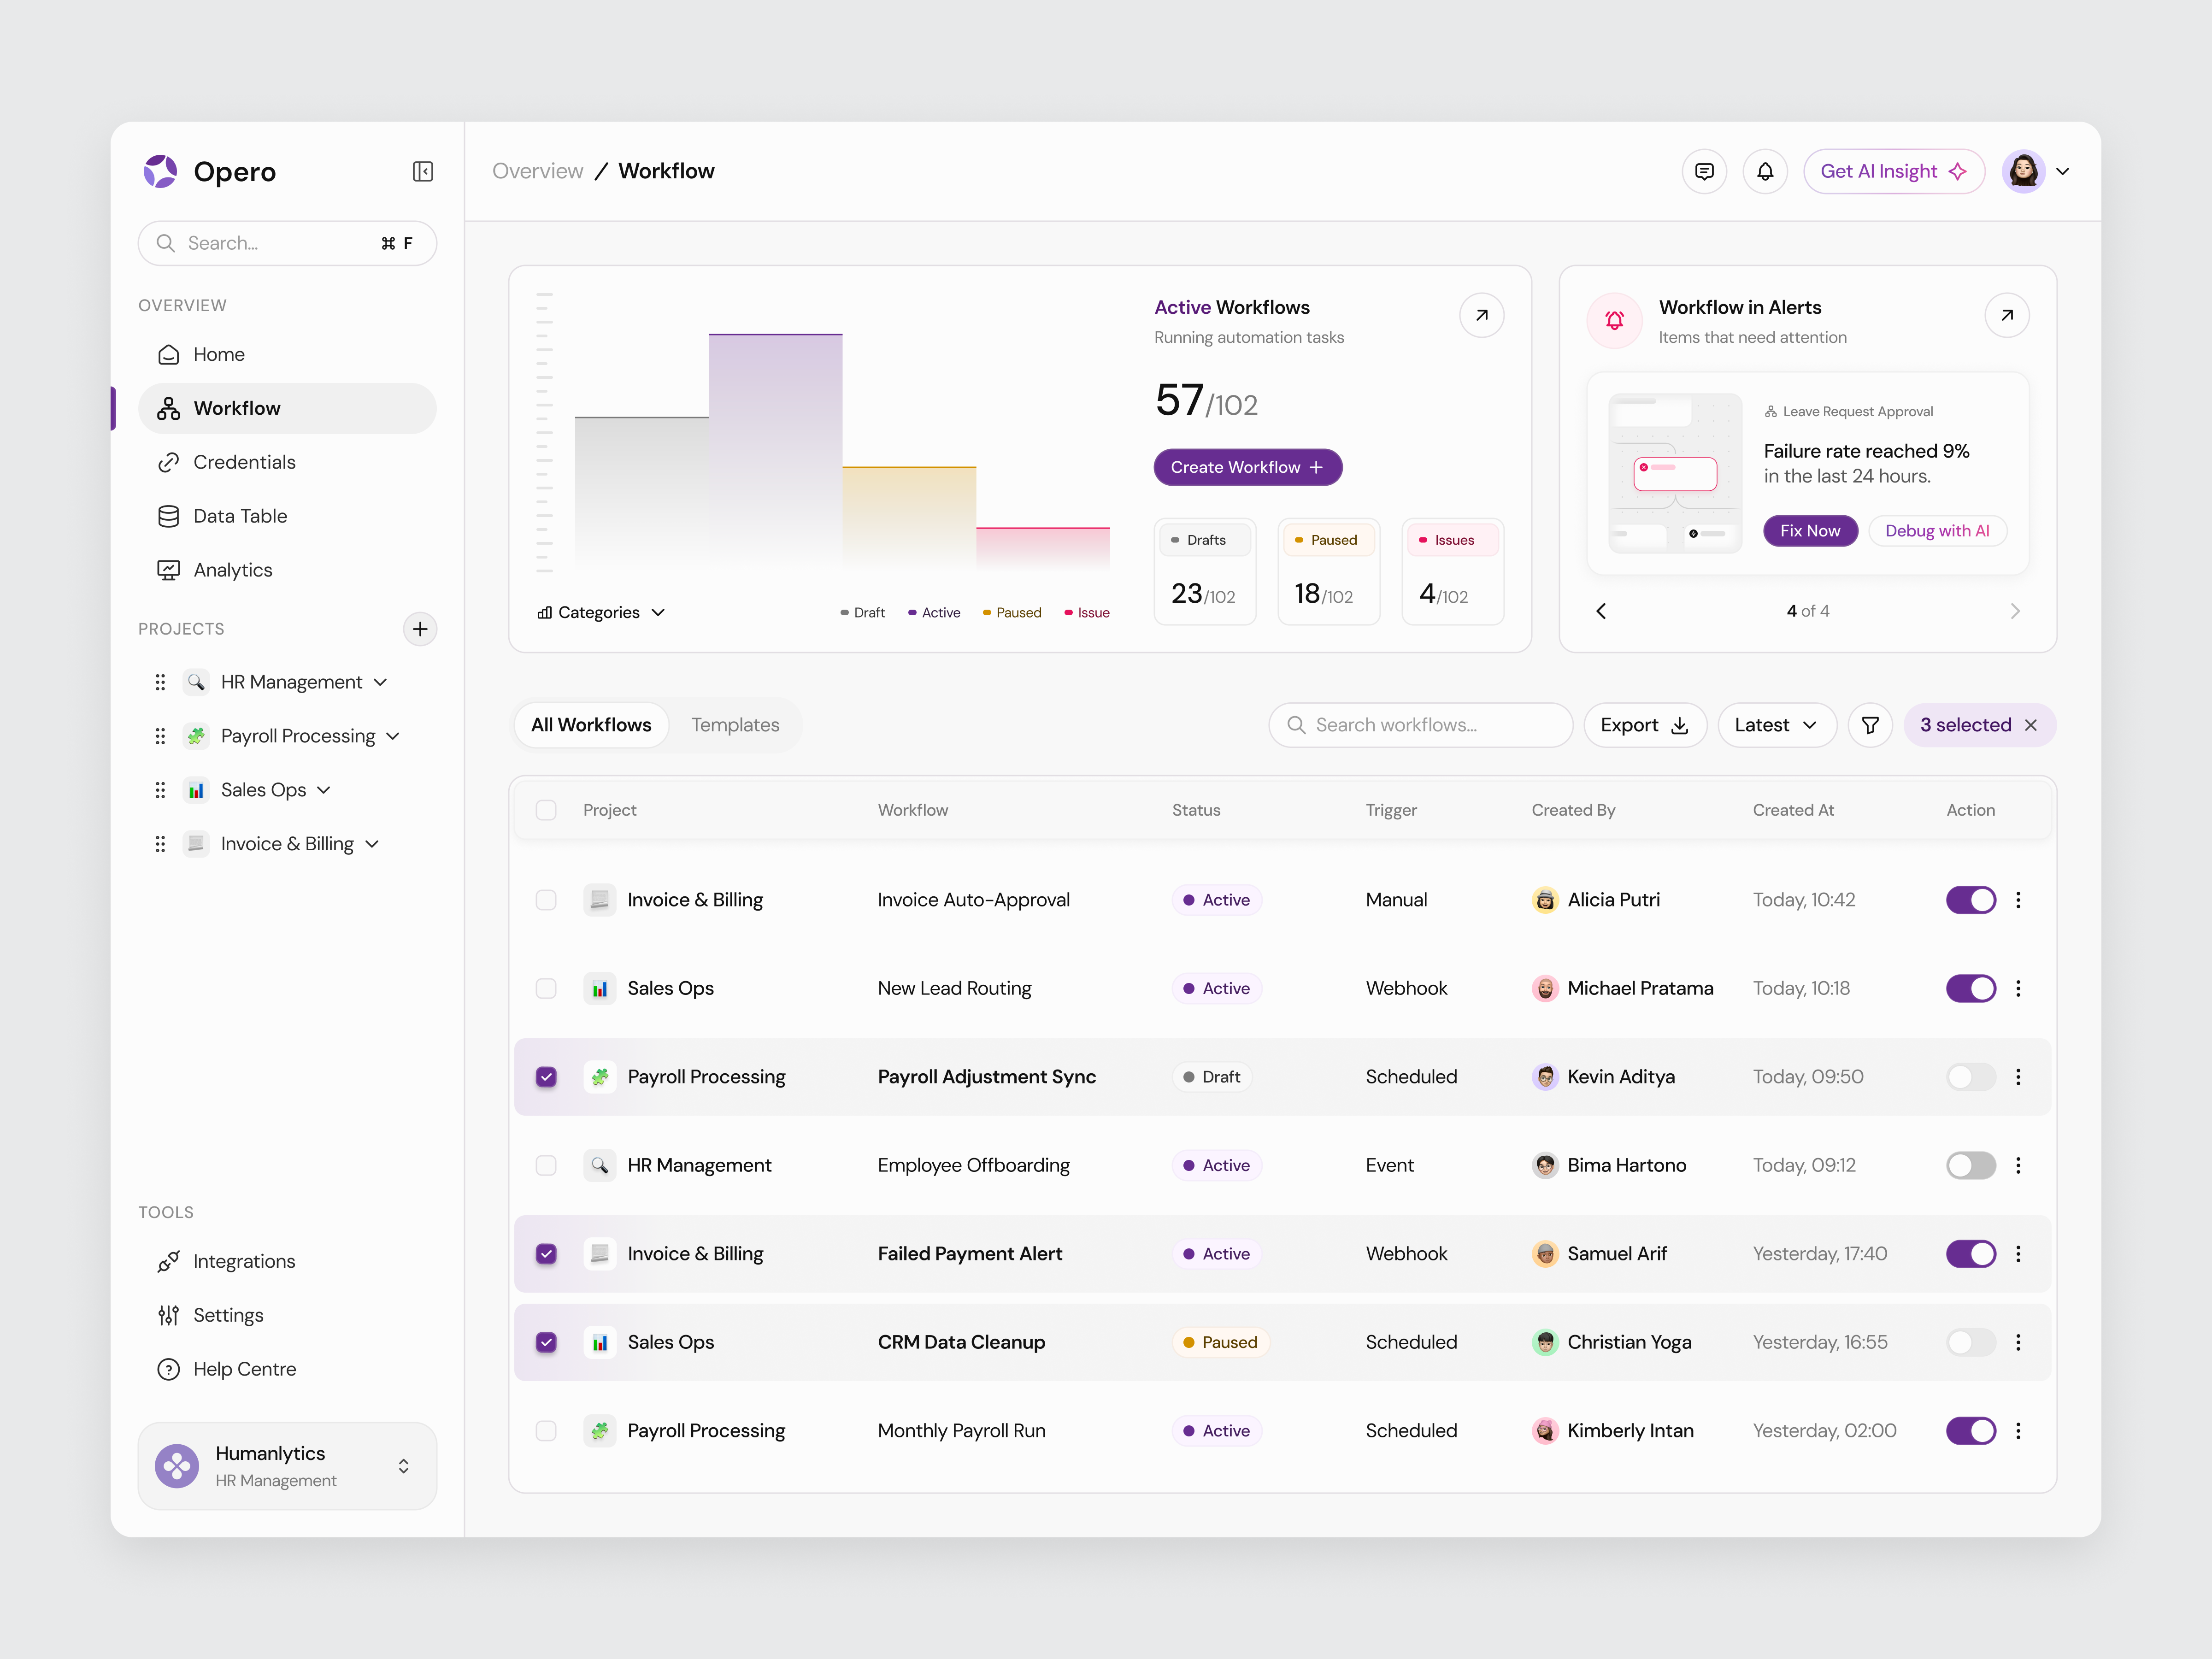Image resolution: width=2212 pixels, height=1659 pixels.
Task: Click the Create Workflow button
Action: [x=1247, y=467]
